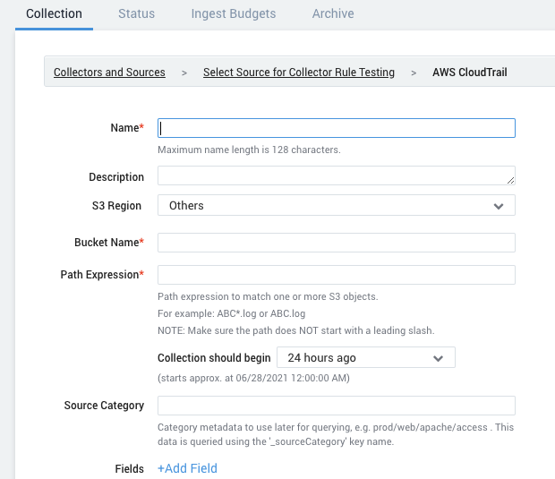
Task: Click the Fields label text
Action: point(129,468)
